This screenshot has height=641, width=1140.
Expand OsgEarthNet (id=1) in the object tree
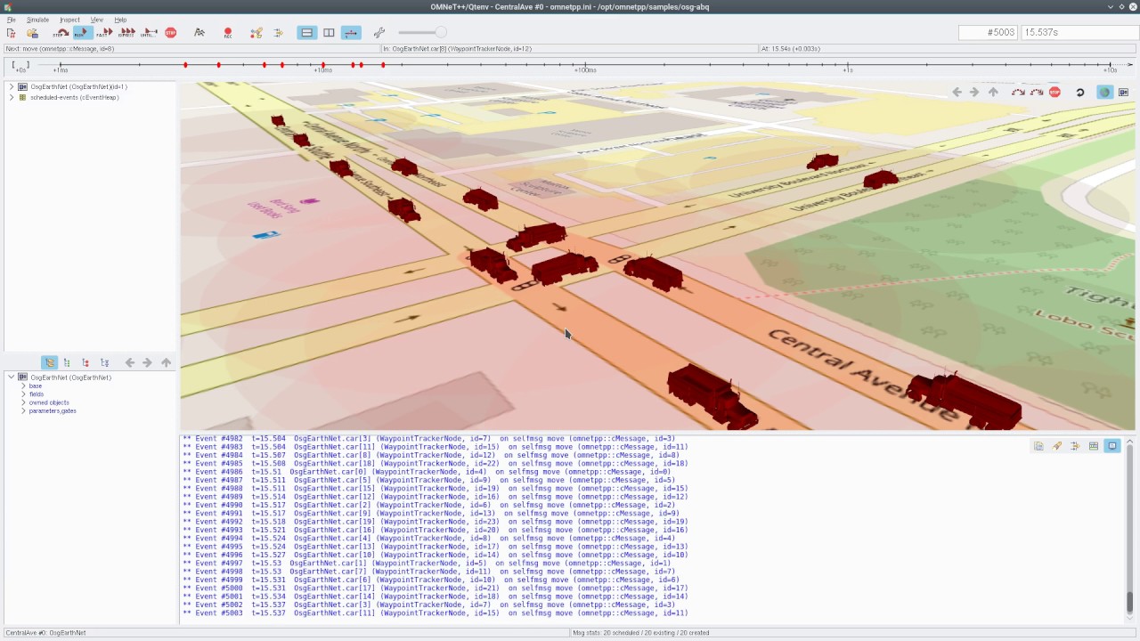[11, 87]
